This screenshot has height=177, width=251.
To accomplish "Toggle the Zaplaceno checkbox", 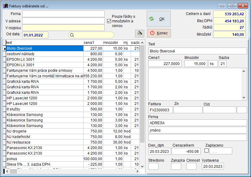I will click(x=207, y=151).
